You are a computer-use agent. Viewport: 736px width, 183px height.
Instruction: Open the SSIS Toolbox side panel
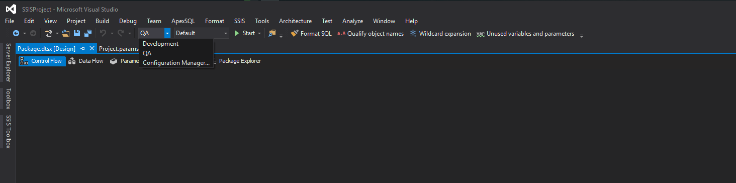point(8,132)
